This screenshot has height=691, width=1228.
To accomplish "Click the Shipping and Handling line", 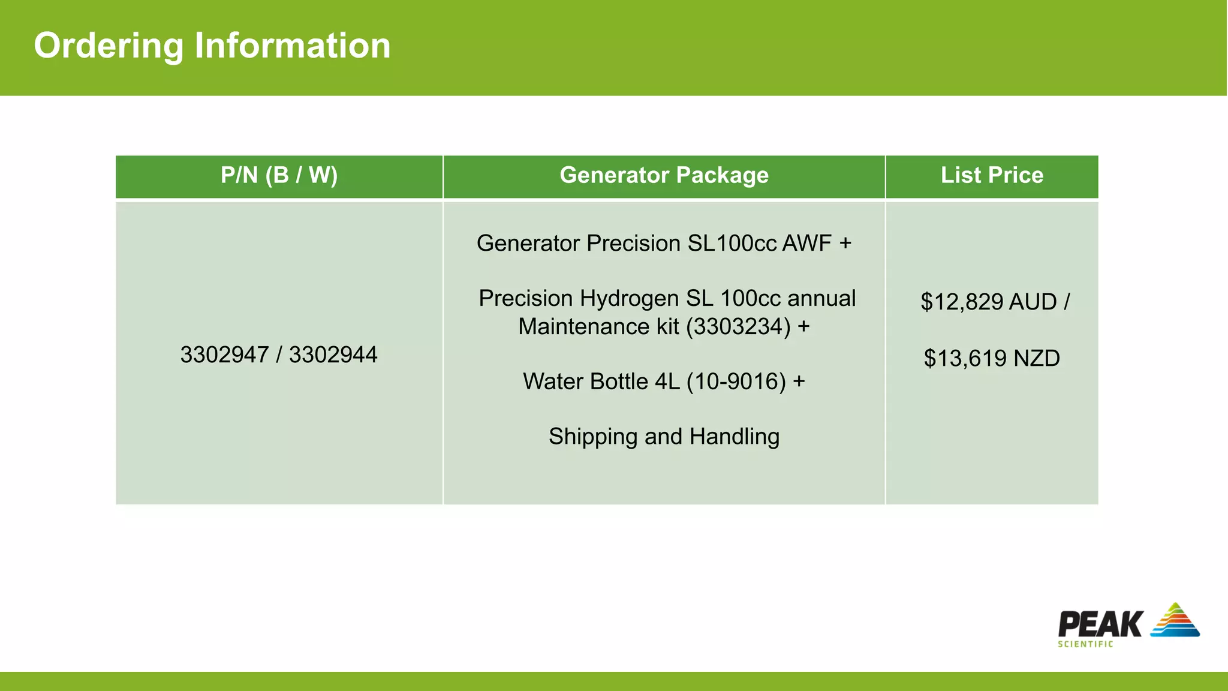I will point(664,437).
